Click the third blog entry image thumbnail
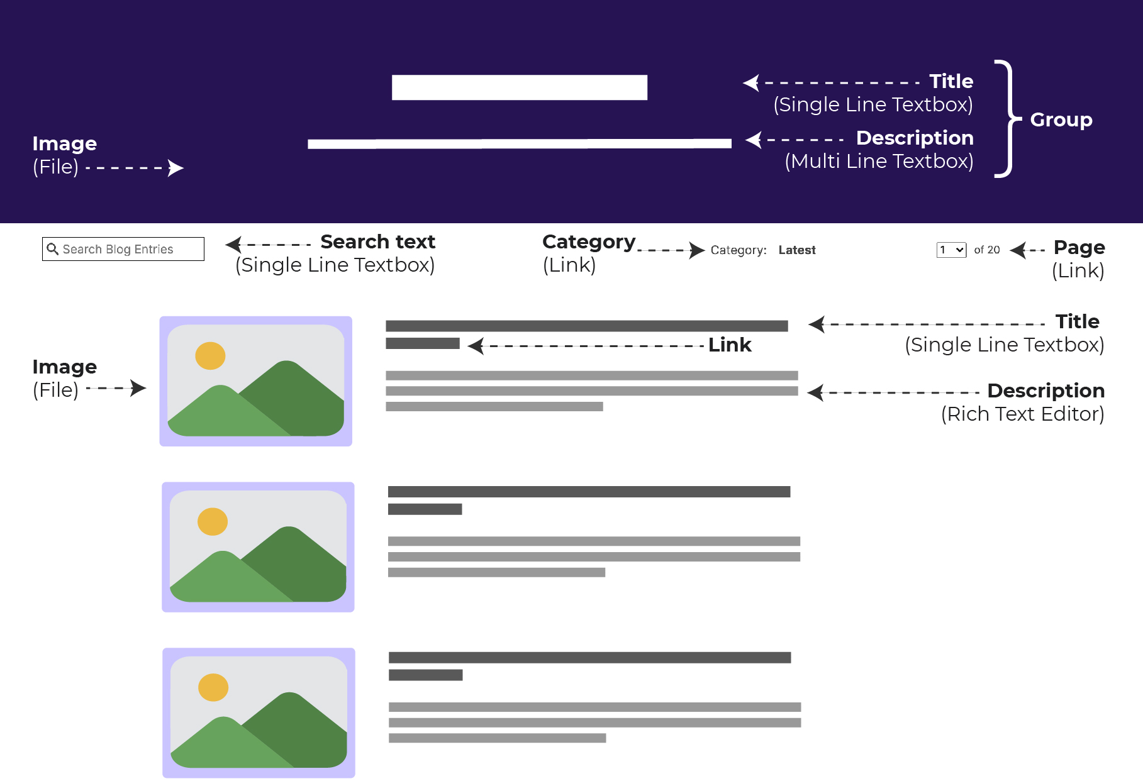The width and height of the screenshot is (1143, 781). click(259, 713)
